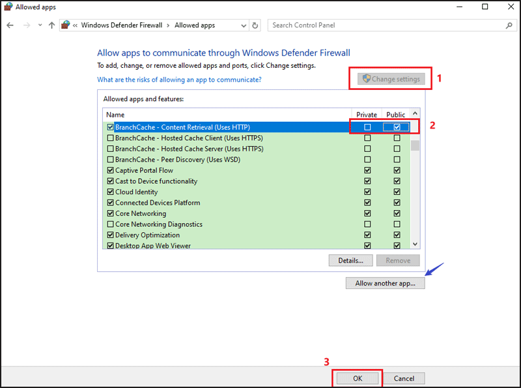Check BranchCache Peer Discovery name checkbox
The width and height of the screenshot is (521, 388).
click(110, 159)
